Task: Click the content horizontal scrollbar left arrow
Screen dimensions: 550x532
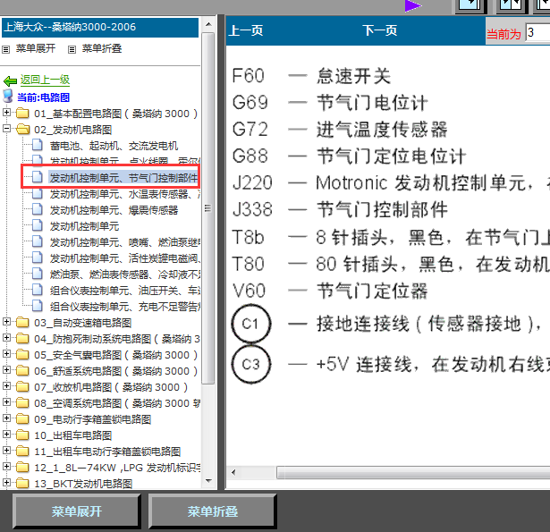Action: click(x=233, y=472)
